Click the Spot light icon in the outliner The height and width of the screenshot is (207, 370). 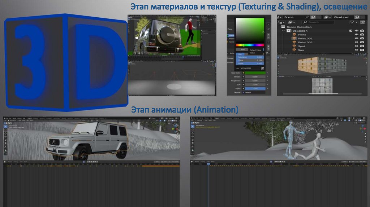coord(294,46)
